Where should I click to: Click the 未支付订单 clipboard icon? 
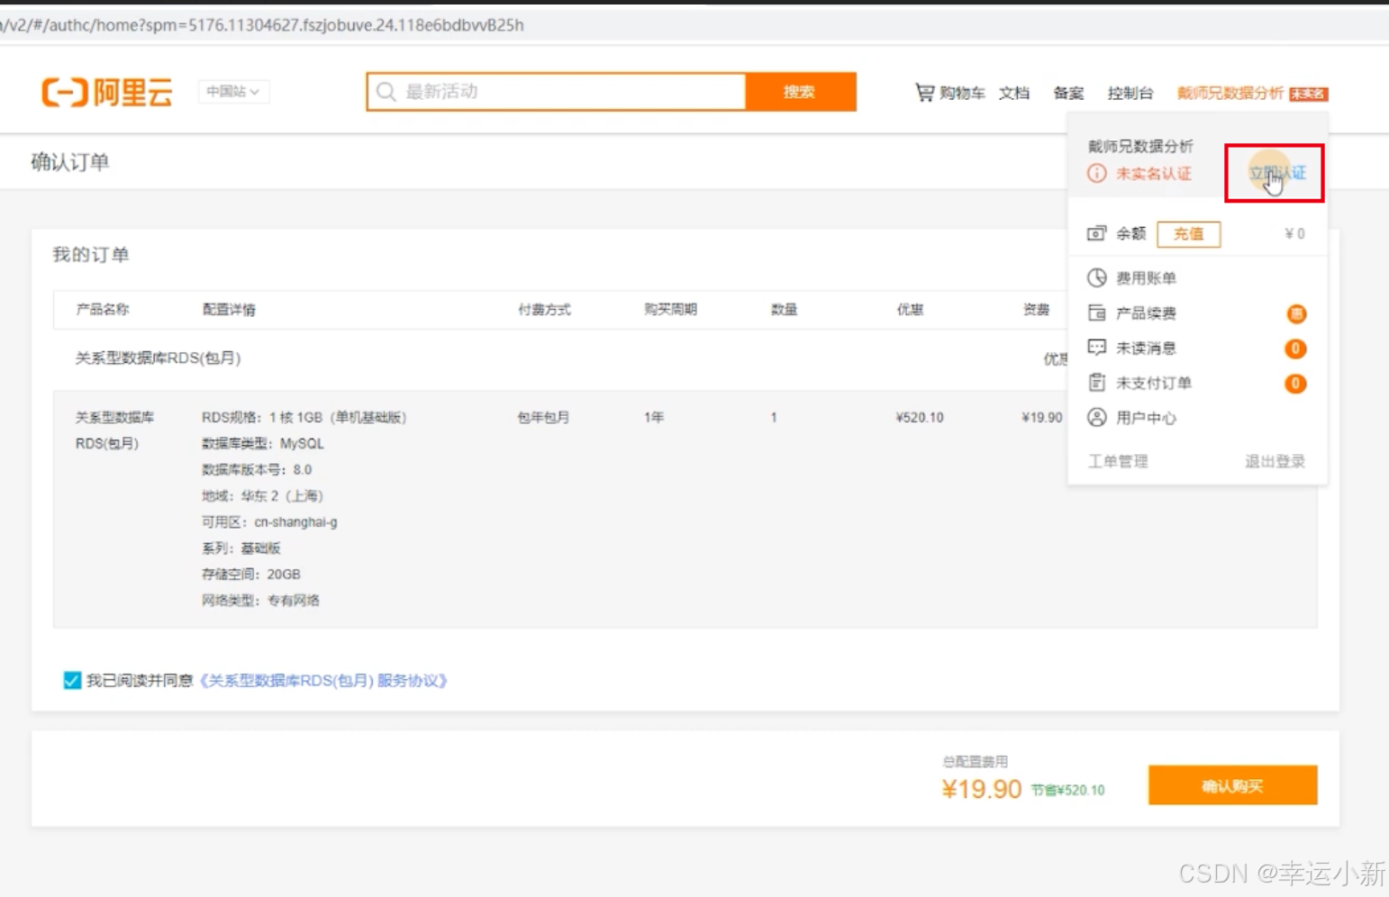[1096, 383]
